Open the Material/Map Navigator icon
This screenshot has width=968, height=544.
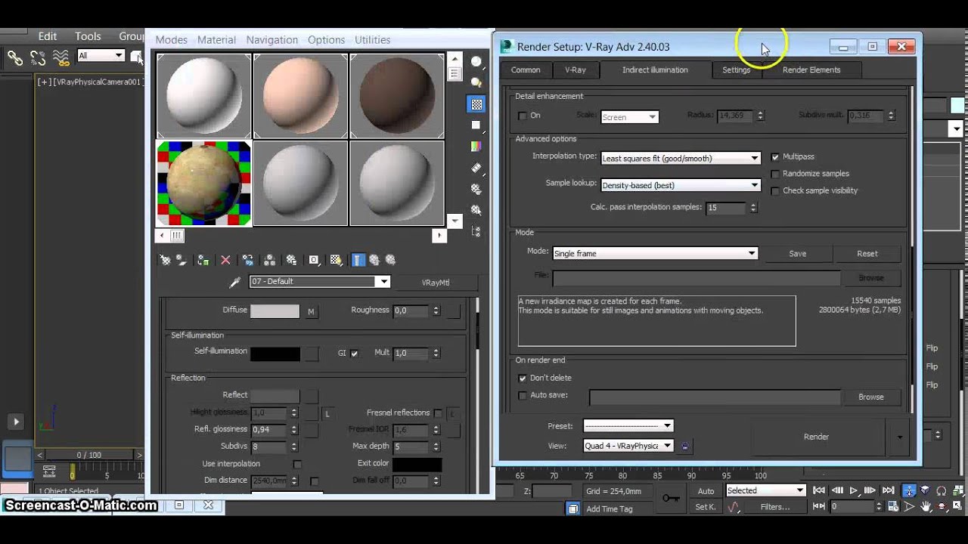pyautogui.click(x=476, y=231)
